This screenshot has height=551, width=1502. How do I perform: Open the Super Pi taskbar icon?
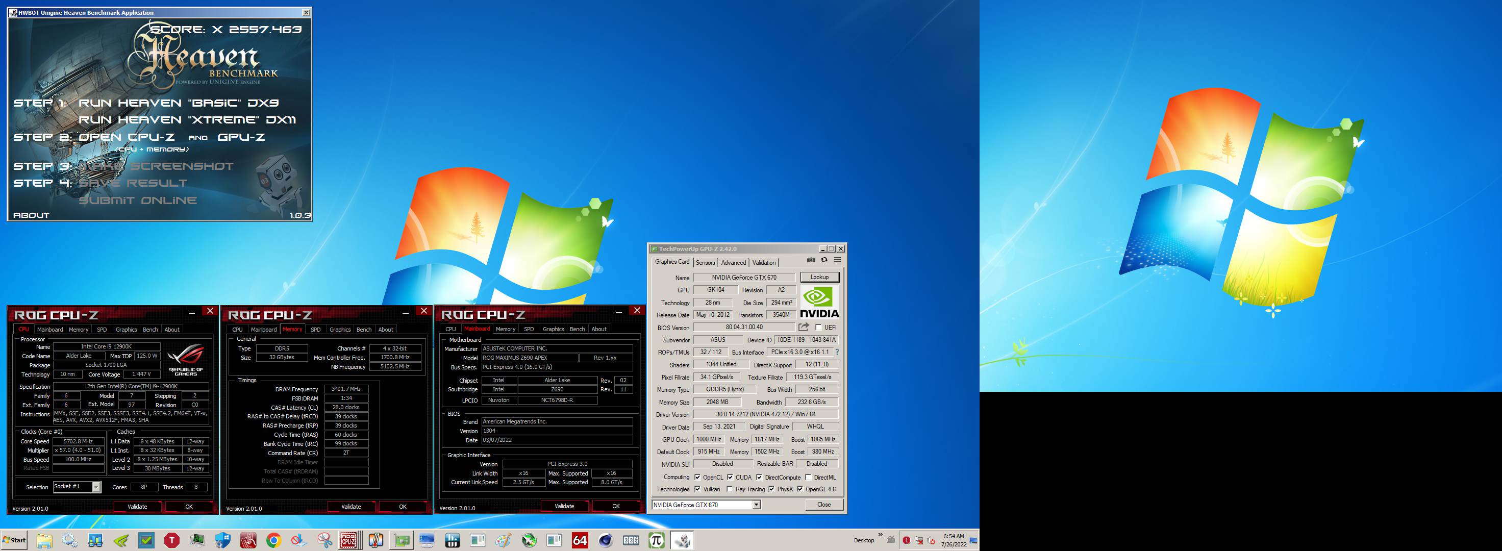pos(657,540)
